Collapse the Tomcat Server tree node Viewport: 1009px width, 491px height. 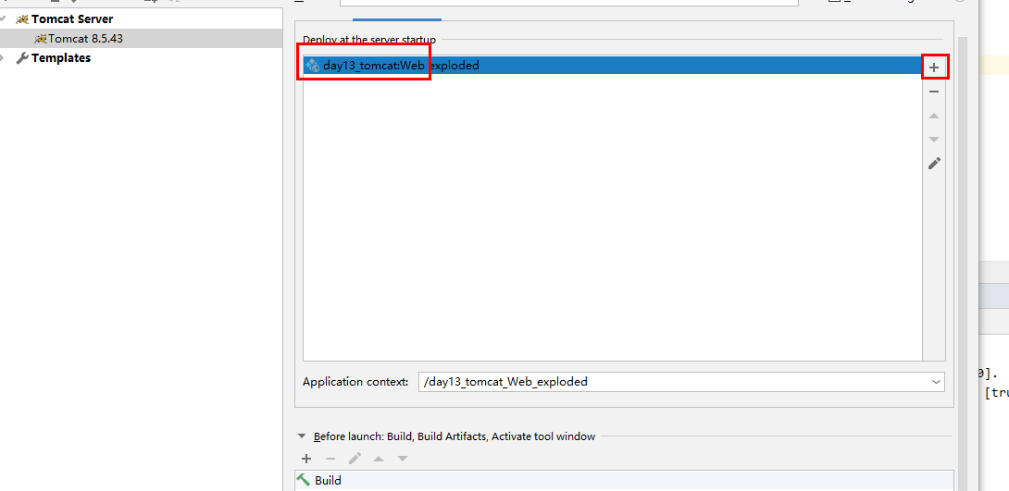click(x=3, y=19)
